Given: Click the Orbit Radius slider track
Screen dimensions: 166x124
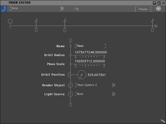Looking at the screenshot, I should pos(90,57).
